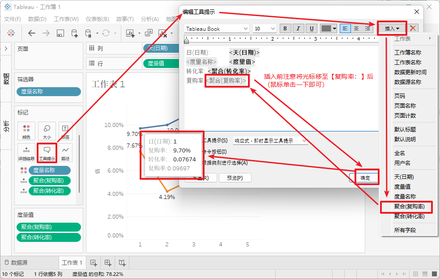Viewport: 440px width, 279px height.
Task: Open the 分析(A) menu
Action: [x=150, y=19]
